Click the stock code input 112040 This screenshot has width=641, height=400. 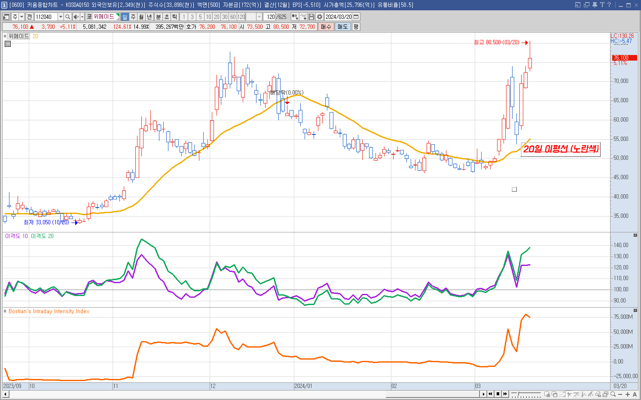pyautogui.click(x=46, y=17)
